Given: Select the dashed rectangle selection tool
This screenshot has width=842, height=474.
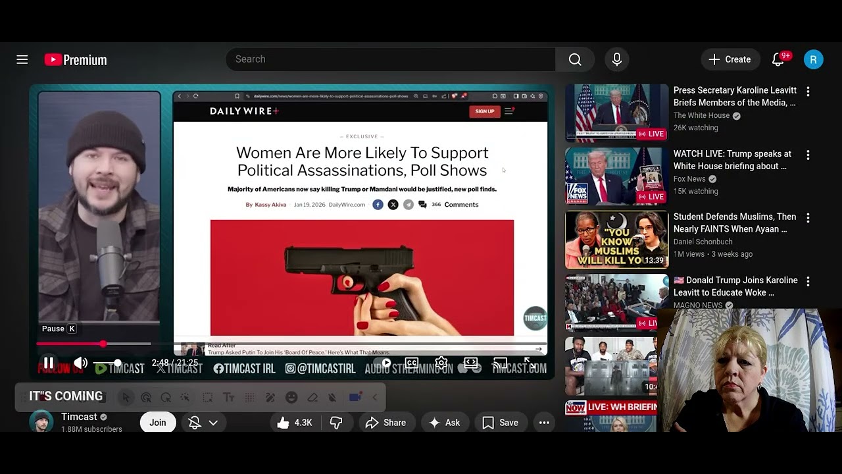Looking at the screenshot, I should click(x=207, y=398).
